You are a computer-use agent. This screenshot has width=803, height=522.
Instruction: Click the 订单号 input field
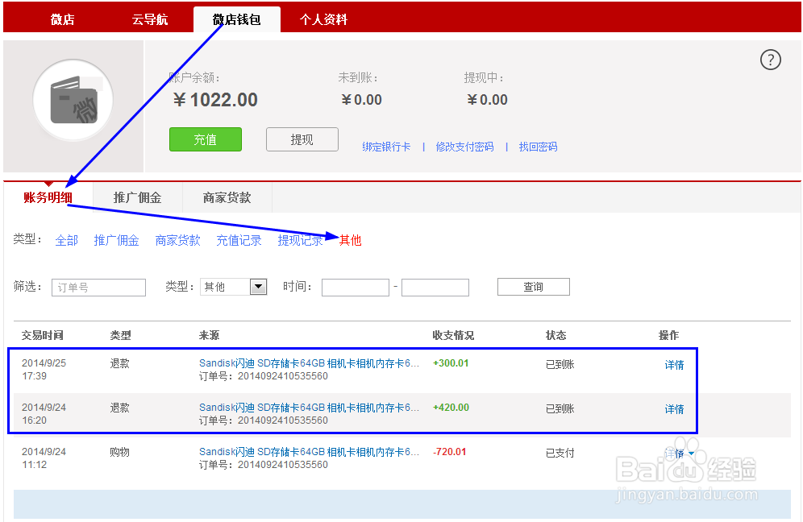click(98, 287)
